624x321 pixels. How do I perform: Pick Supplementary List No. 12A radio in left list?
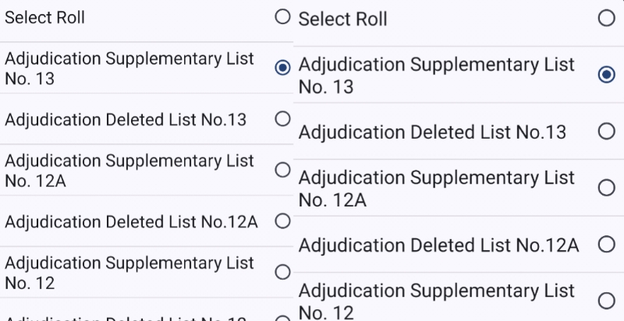tap(283, 169)
